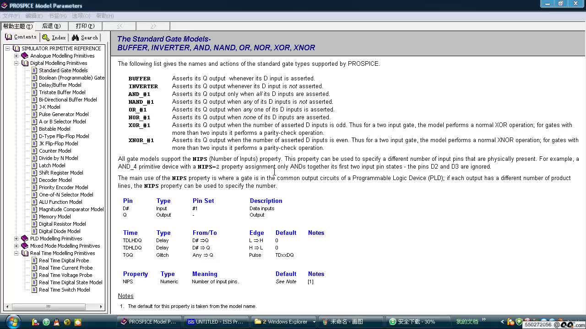Click the page icon beside Decoder Model
This screenshot has height=329, width=586.
(x=34, y=180)
